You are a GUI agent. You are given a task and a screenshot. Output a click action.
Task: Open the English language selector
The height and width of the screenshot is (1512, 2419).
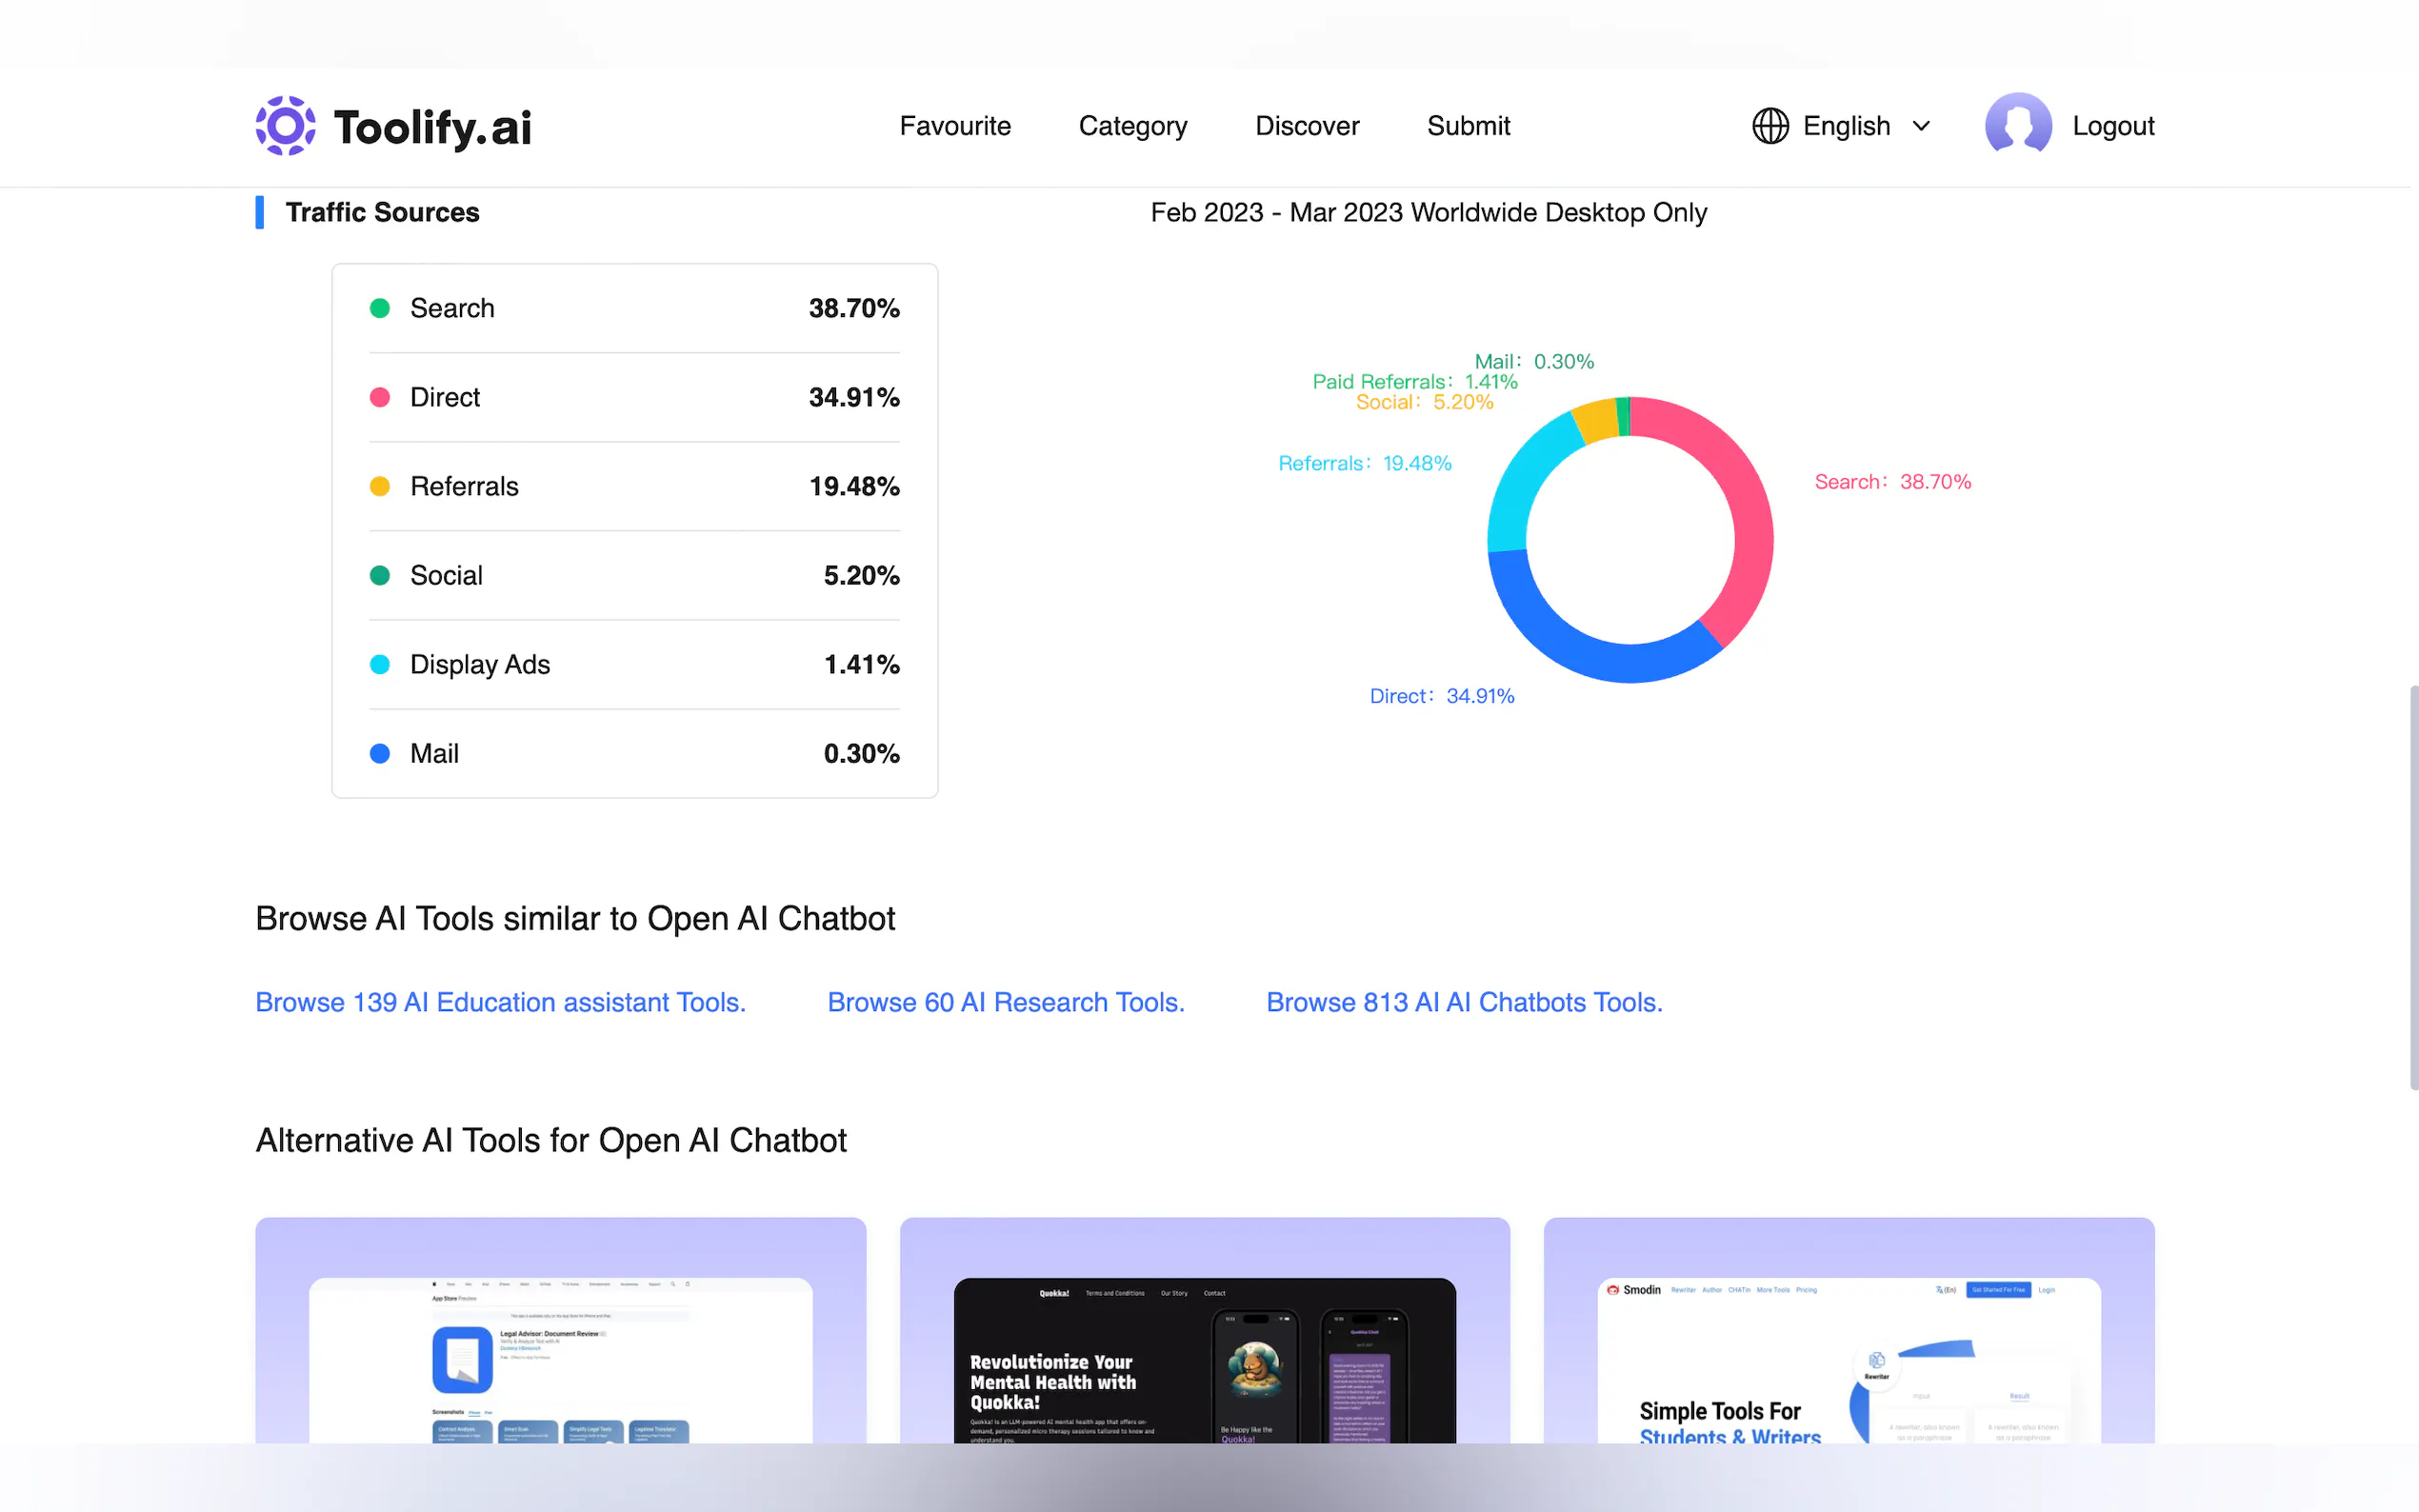click(1845, 126)
